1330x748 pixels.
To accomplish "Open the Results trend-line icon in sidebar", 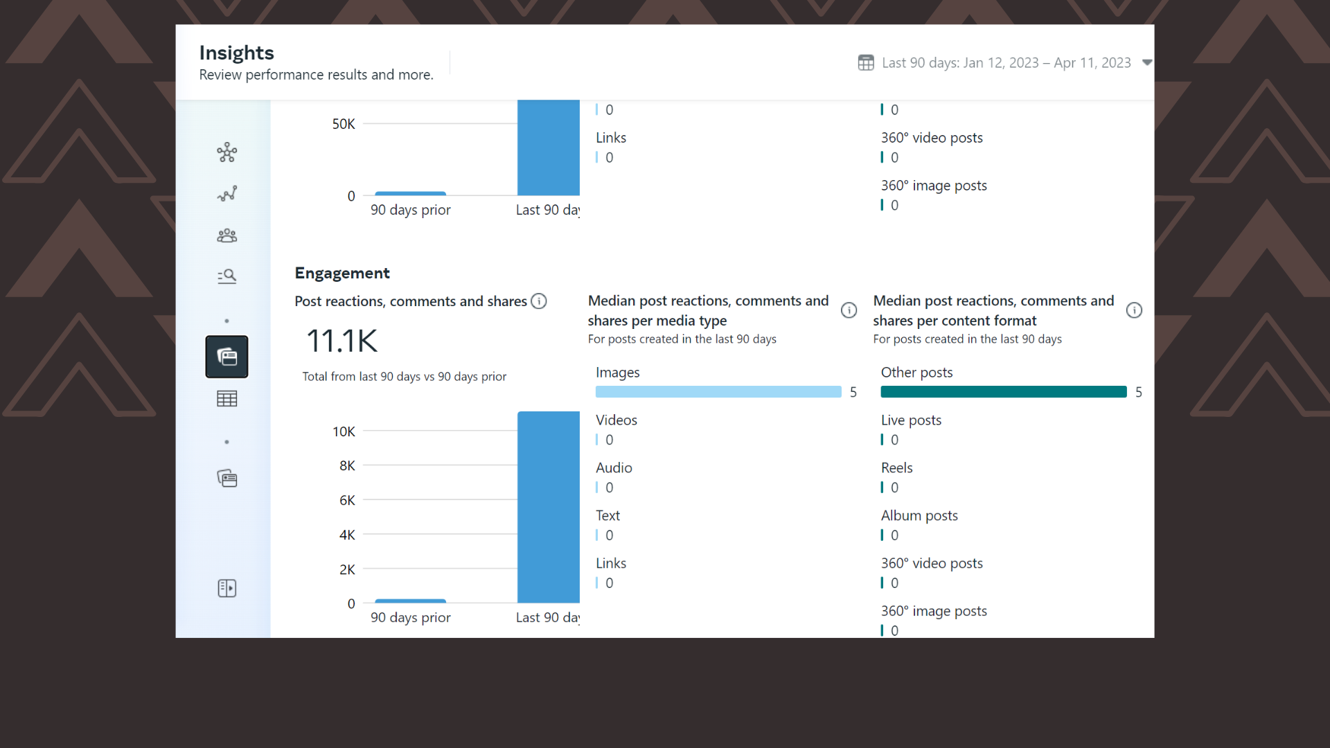I will (227, 194).
